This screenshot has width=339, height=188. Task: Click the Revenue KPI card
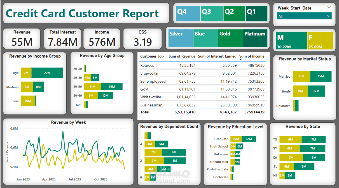click(22, 39)
